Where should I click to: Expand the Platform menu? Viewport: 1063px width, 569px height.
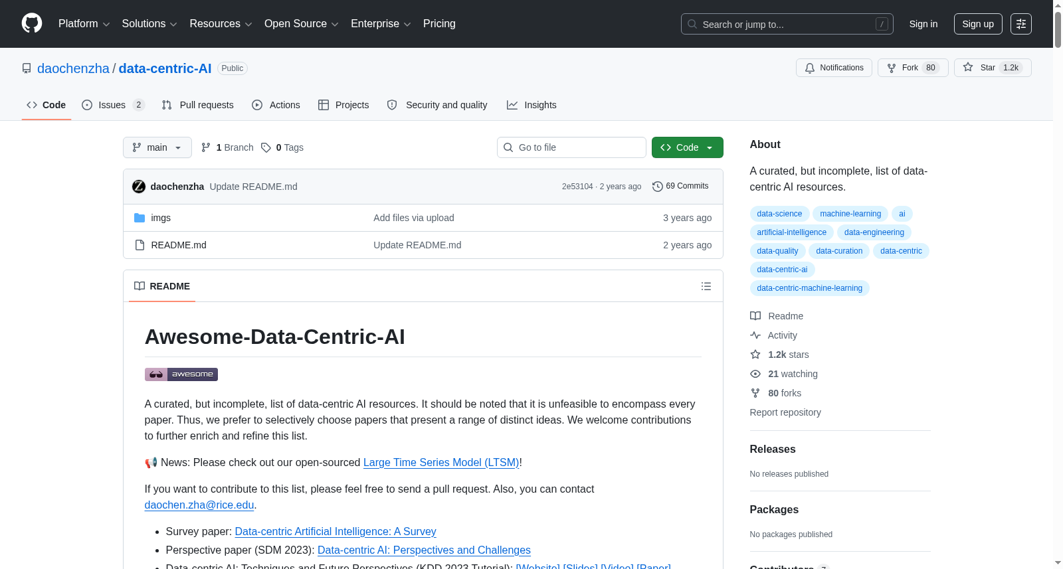click(84, 24)
